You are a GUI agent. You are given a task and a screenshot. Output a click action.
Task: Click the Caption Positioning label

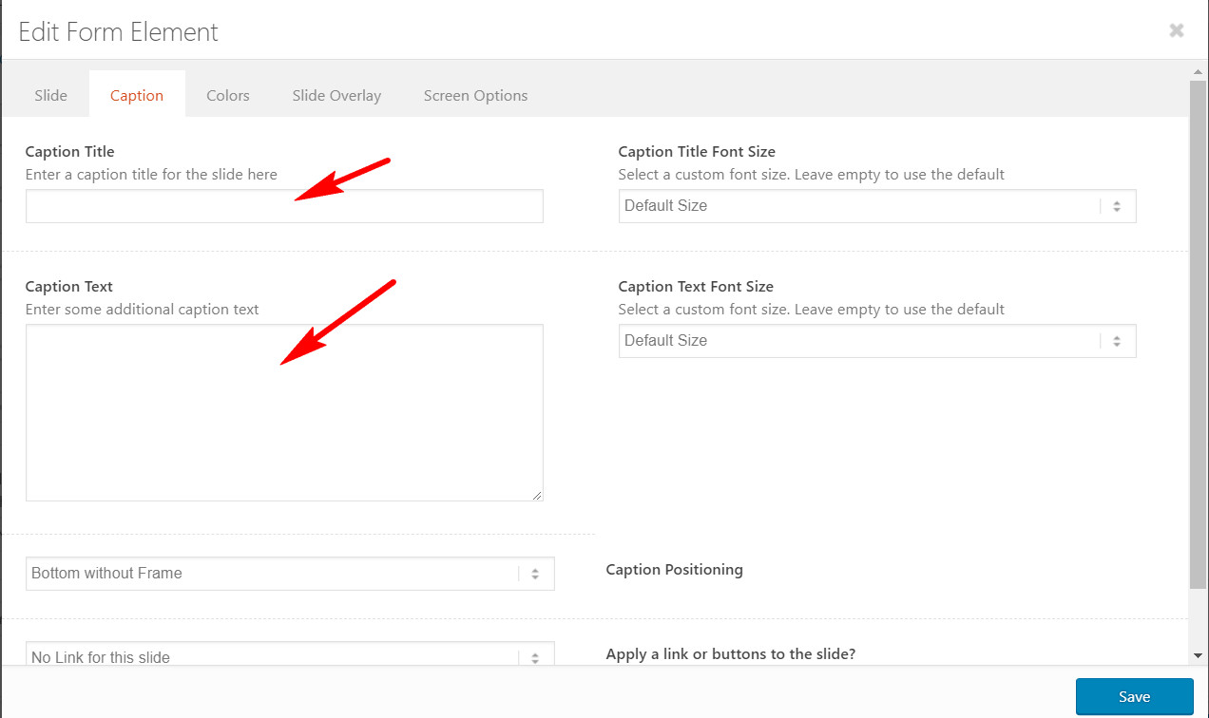point(674,570)
